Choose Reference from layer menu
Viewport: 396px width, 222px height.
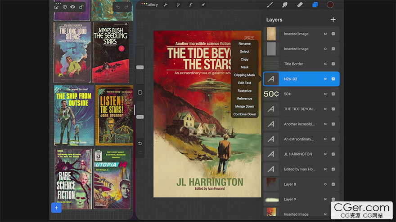click(x=244, y=98)
